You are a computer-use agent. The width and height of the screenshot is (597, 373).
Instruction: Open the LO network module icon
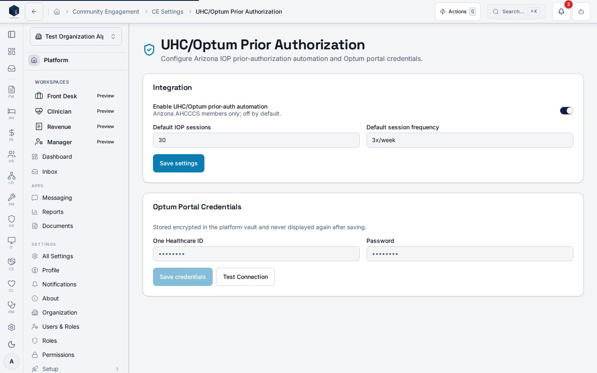coord(12,178)
